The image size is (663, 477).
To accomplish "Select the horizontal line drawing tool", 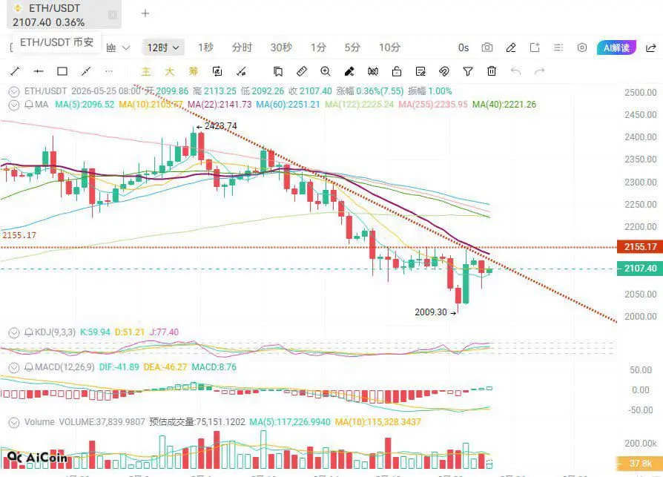I will 39,71.
